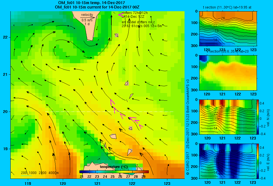The width and height of the screenshot is (273, 186).
Task: Click the vertical '© CSIRO 2017 BoM OceanMAPS v3' credit text
Action: (x=188, y=127)
